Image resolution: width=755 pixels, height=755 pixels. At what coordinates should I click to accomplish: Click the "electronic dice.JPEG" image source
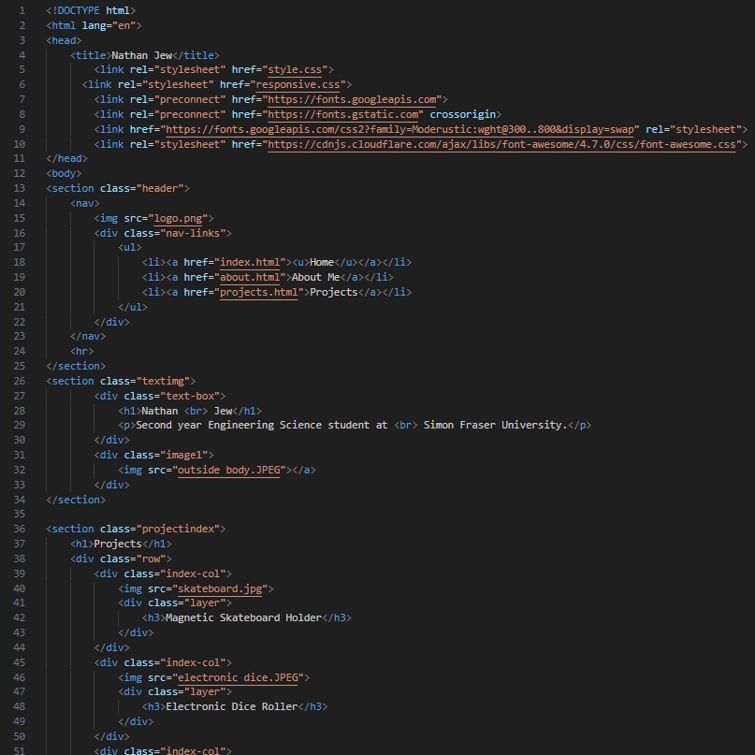238,677
